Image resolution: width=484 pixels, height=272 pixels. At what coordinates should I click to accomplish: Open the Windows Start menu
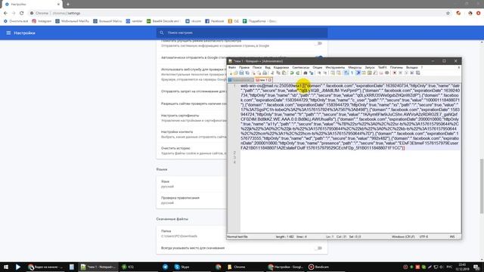(6, 267)
